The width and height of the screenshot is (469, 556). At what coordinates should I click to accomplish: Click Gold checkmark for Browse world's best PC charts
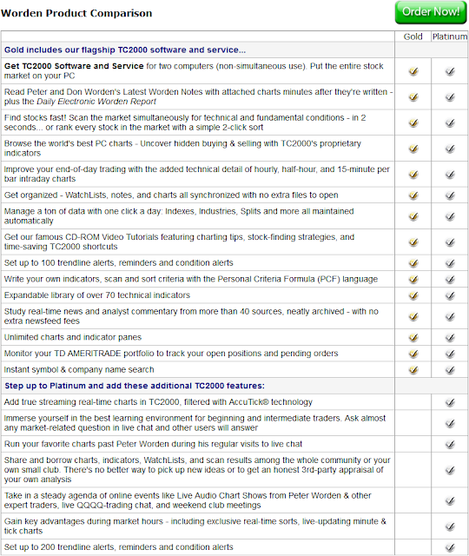tap(413, 149)
